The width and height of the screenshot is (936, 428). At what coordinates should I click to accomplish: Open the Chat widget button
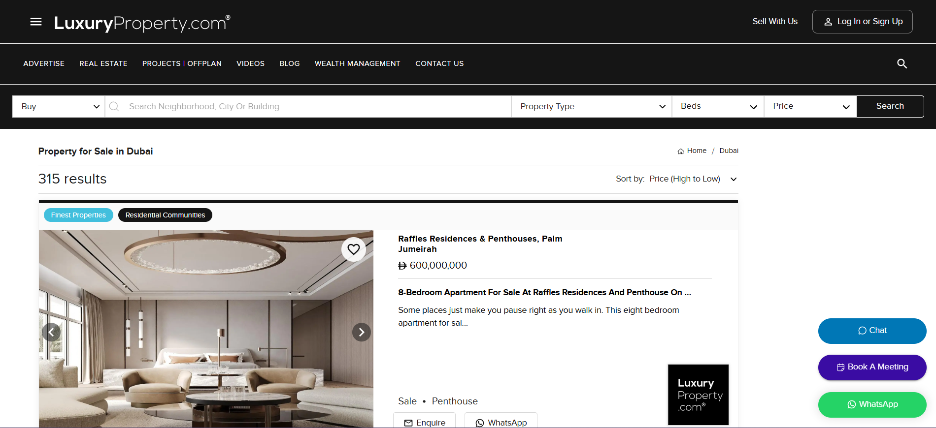click(x=871, y=331)
